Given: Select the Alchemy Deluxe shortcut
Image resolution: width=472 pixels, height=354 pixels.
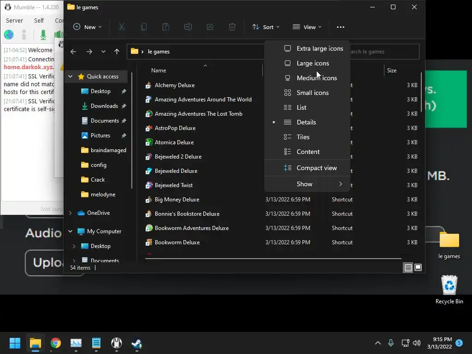Looking at the screenshot, I should [x=175, y=85].
